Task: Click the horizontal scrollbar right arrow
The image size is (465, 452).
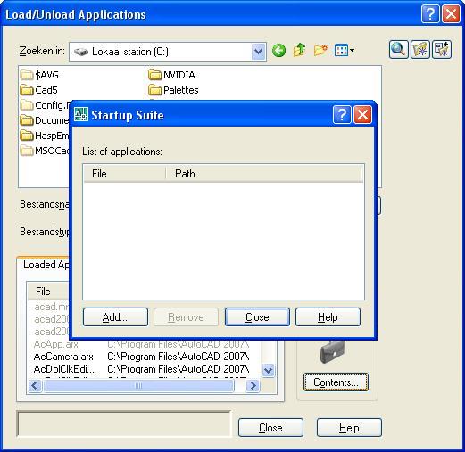Action: [253, 386]
